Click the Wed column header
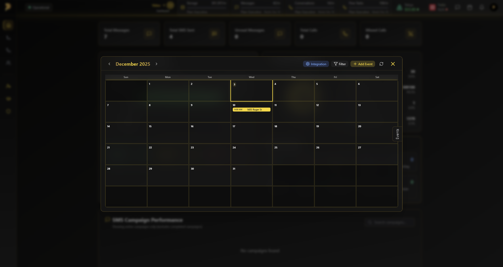 (x=252, y=77)
